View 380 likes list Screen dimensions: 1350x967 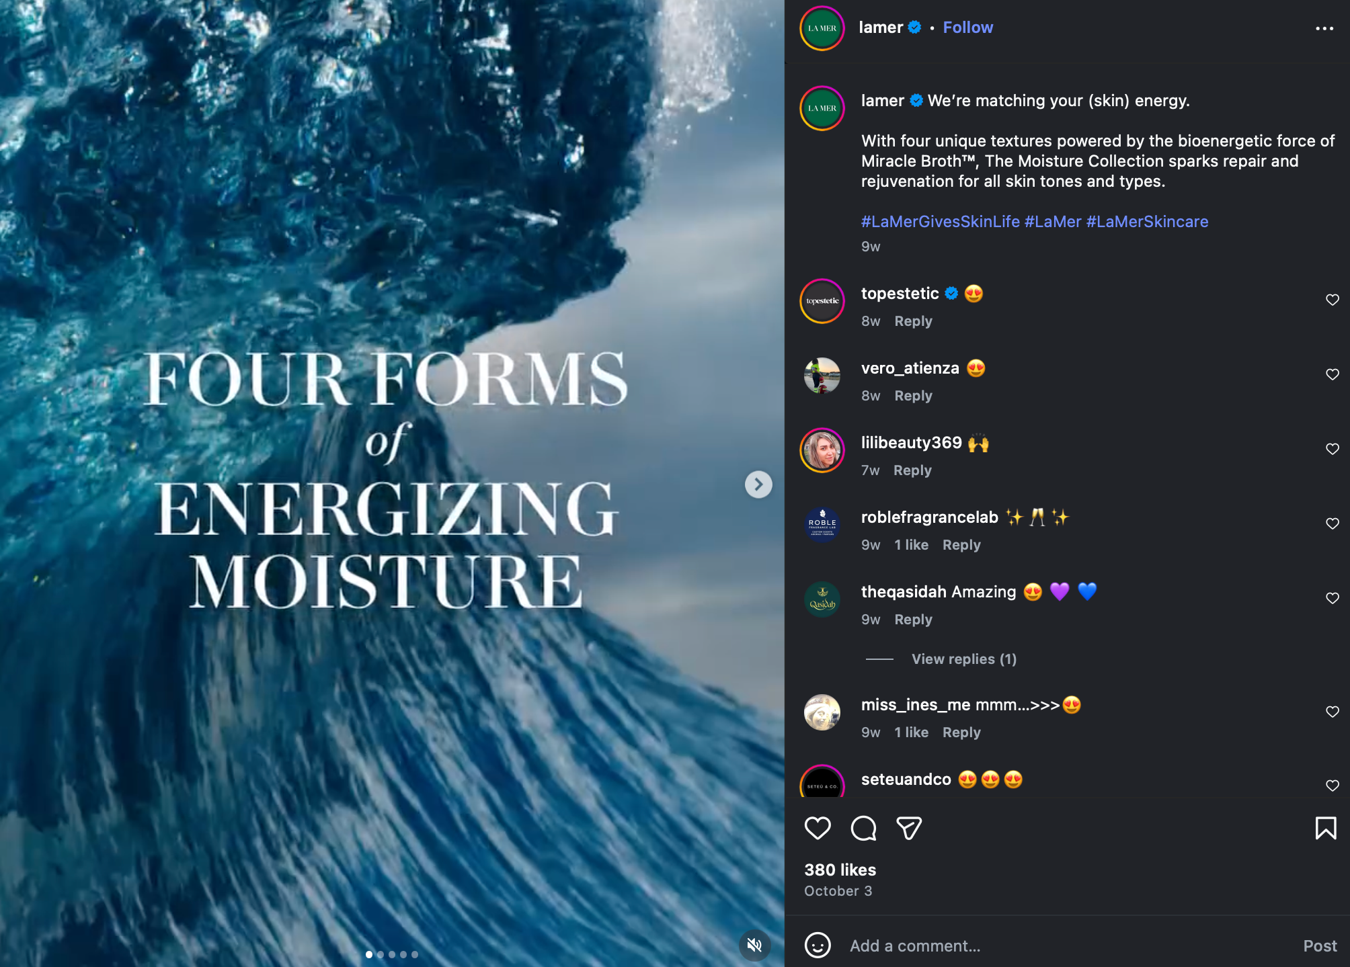840,870
